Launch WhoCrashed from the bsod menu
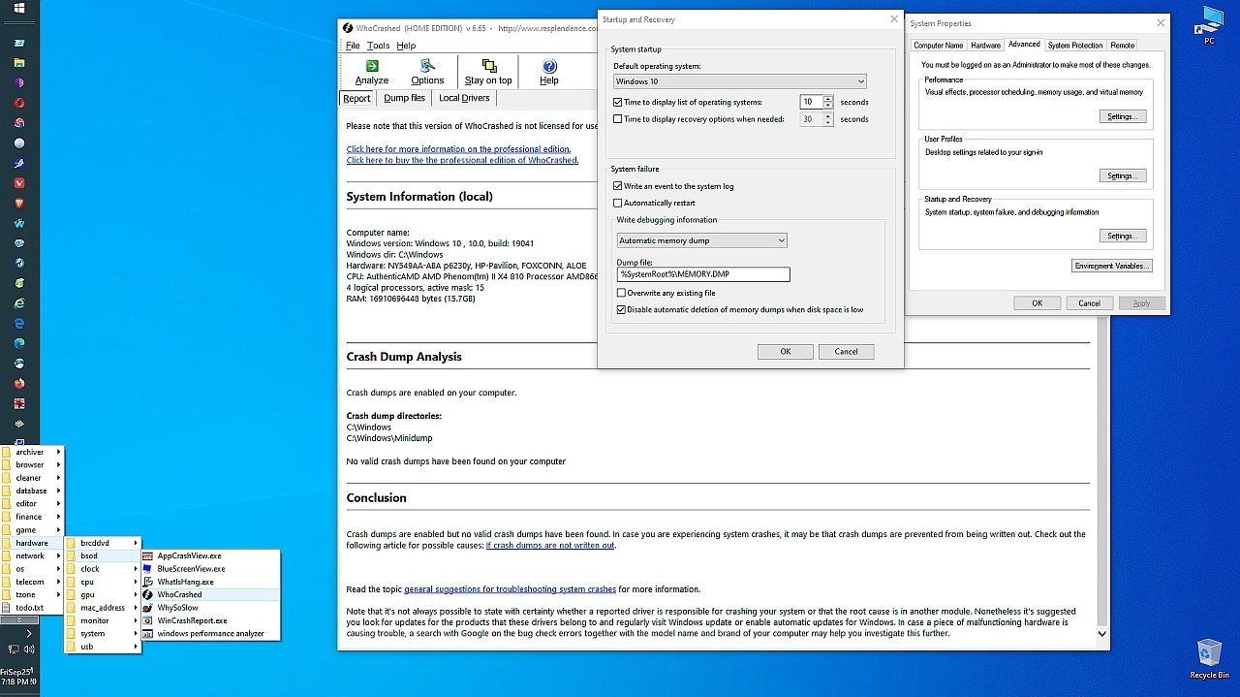The height and width of the screenshot is (697, 1240). pyautogui.click(x=211, y=594)
